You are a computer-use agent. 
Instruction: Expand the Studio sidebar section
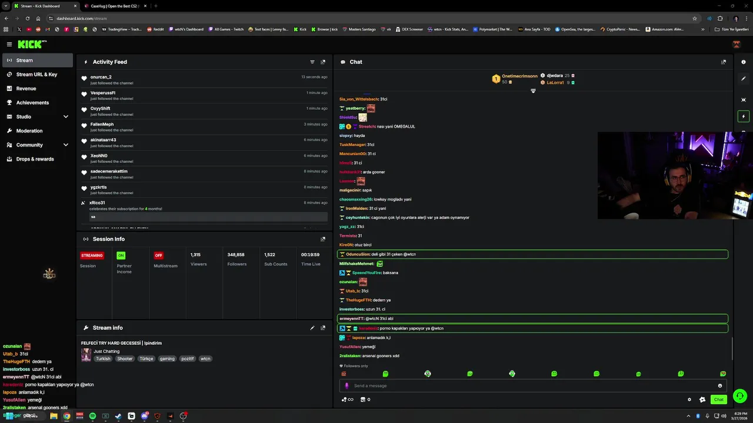click(x=38, y=117)
